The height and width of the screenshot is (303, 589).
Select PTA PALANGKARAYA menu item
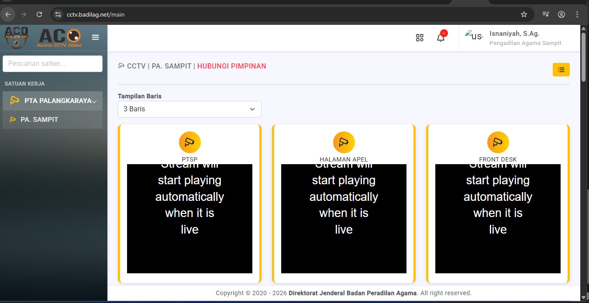[52, 101]
